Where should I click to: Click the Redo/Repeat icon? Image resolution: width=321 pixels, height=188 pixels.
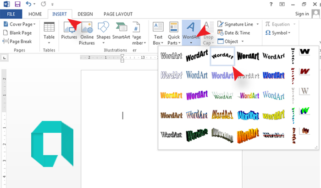click(x=43, y=4)
